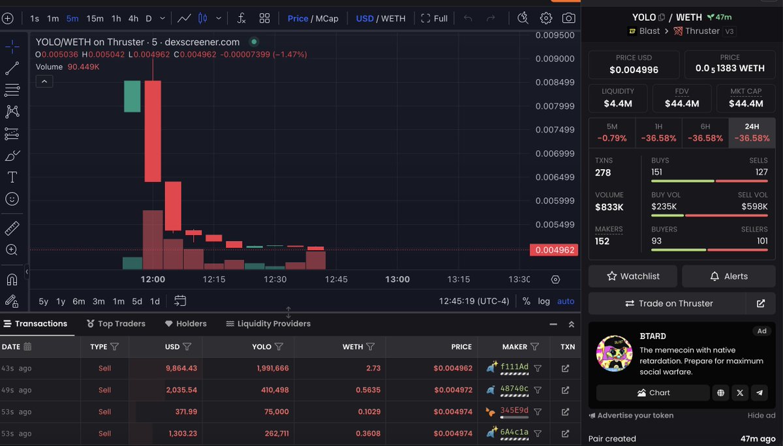Toggle USD / WETH denomination

pos(380,18)
